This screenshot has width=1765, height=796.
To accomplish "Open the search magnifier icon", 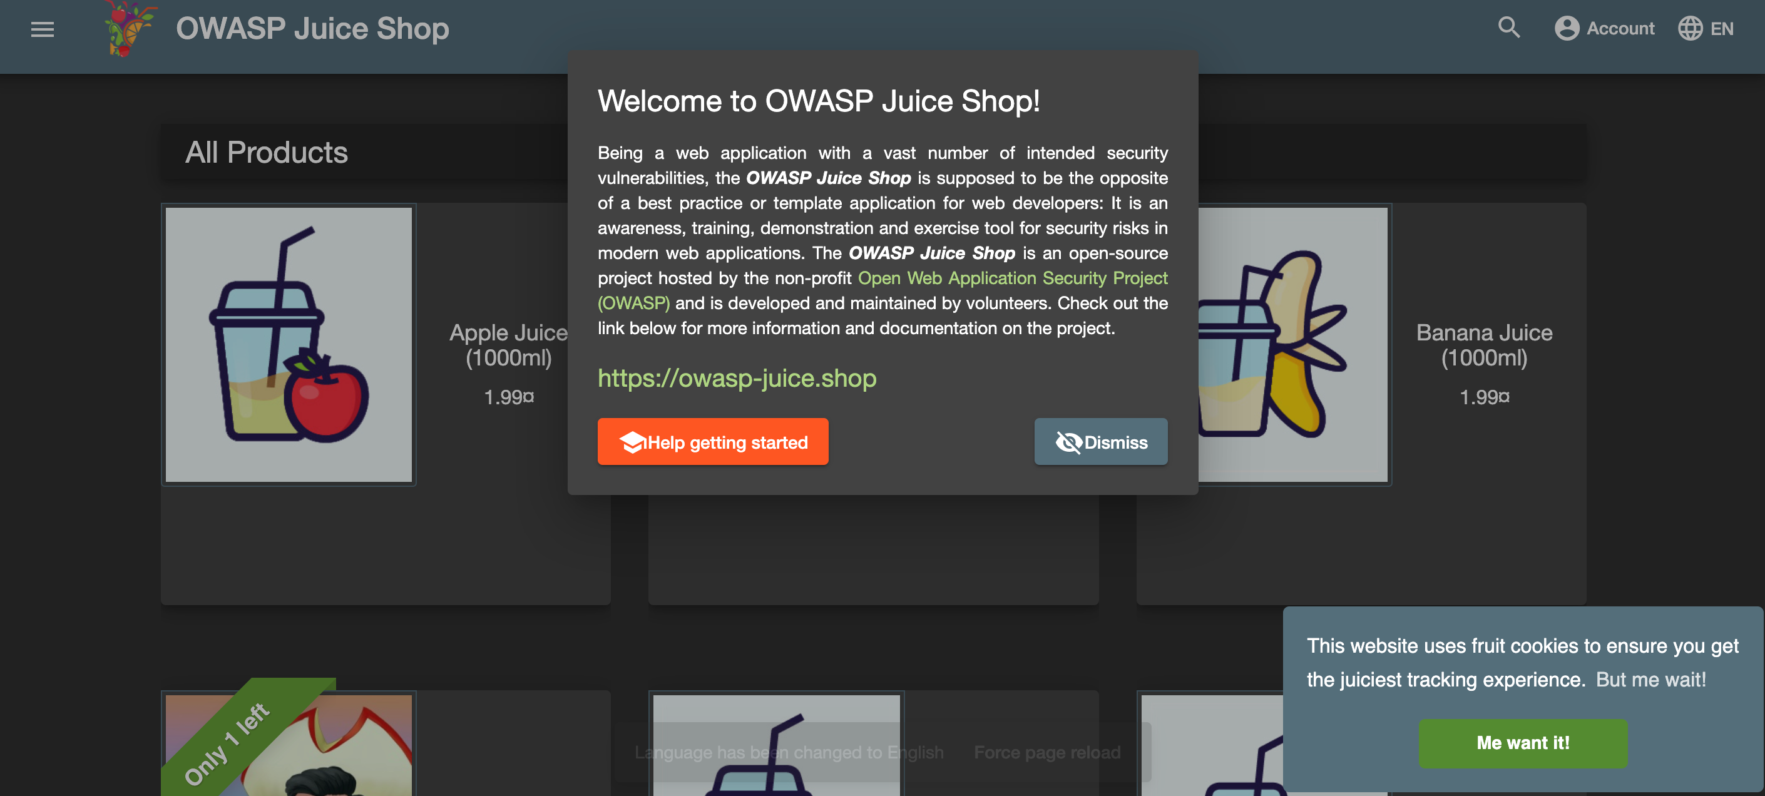I will coord(1509,28).
